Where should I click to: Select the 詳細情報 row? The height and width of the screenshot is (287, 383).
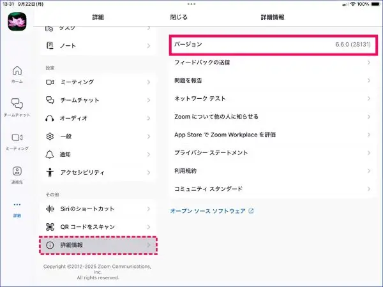click(98, 245)
